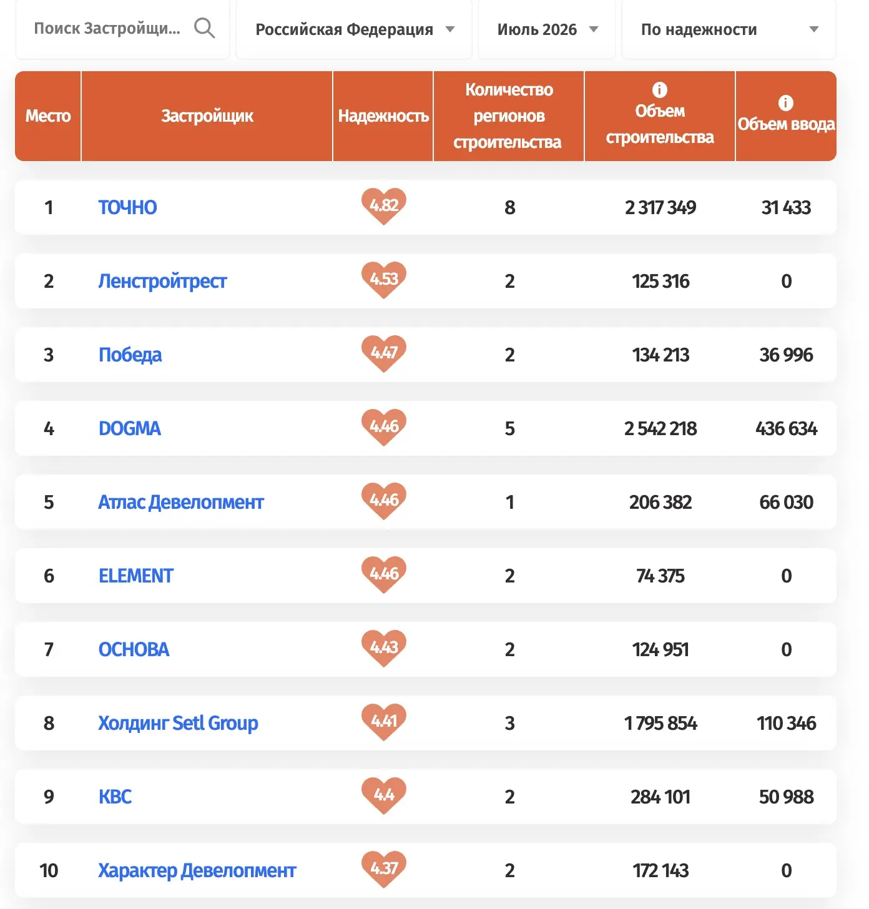This screenshot has height=909, width=869.
Task: Open the Российская Федерация region dropdown
Action: click(x=354, y=29)
